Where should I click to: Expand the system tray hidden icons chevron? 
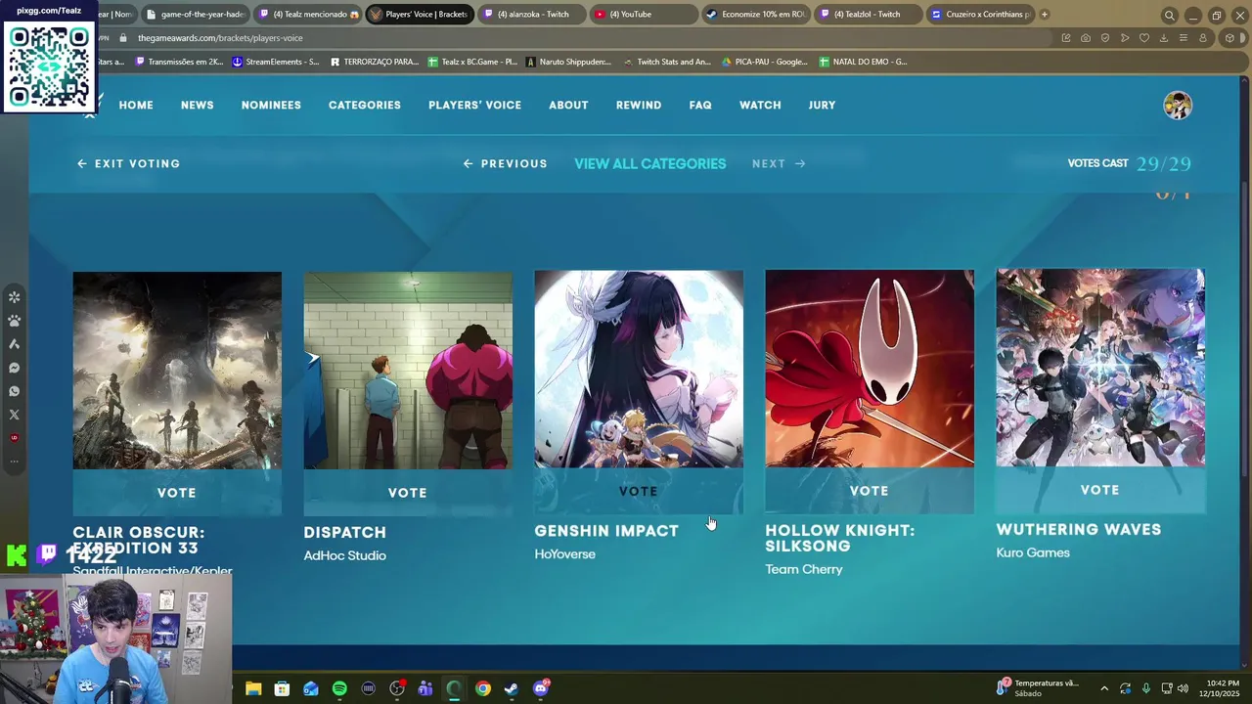(1104, 688)
